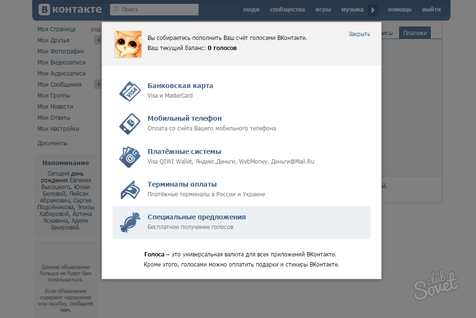
Task: Click the magnifier icon in search box
Action: [116, 10]
